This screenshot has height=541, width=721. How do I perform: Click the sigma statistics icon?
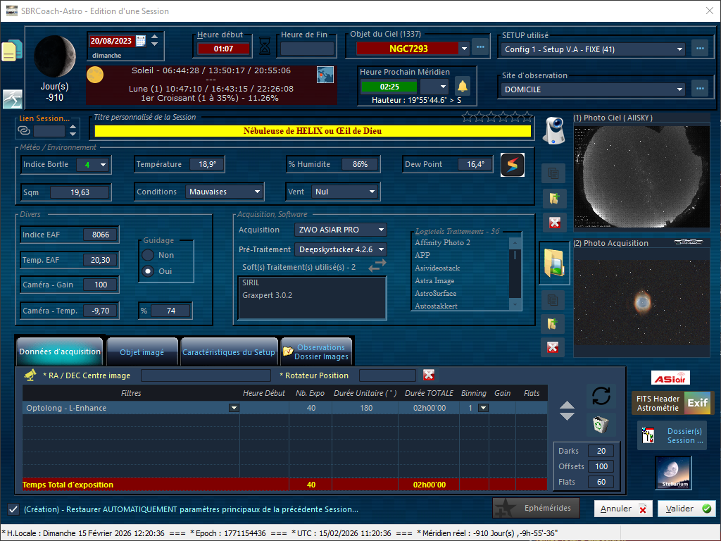[x=13, y=99]
